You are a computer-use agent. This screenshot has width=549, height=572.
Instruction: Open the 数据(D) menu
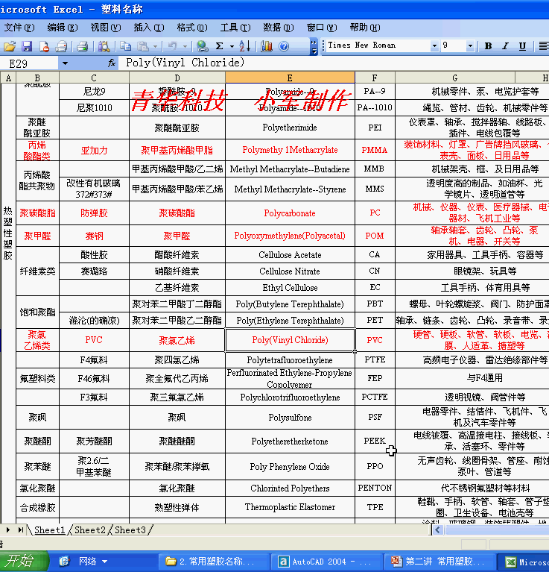(279, 28)
